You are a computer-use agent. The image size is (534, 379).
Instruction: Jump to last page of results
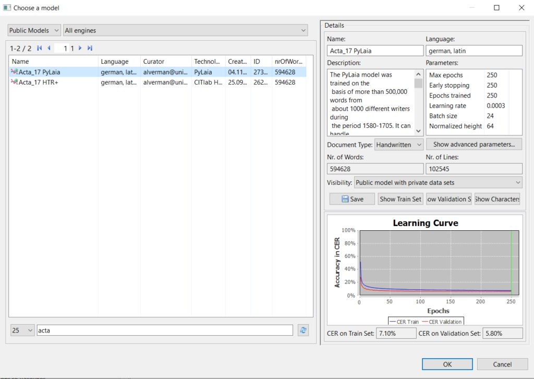(90, 48)
